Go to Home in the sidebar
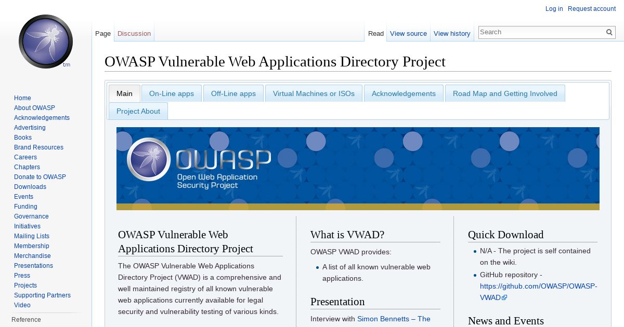The width and height of the screenshot is (624, 327). point(22,98)
